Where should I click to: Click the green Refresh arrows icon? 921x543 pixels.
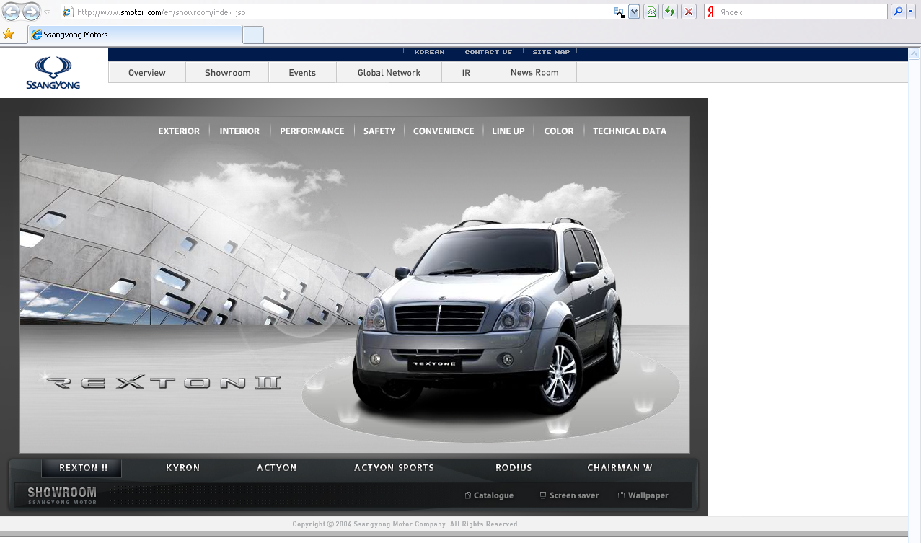[670, 12]
